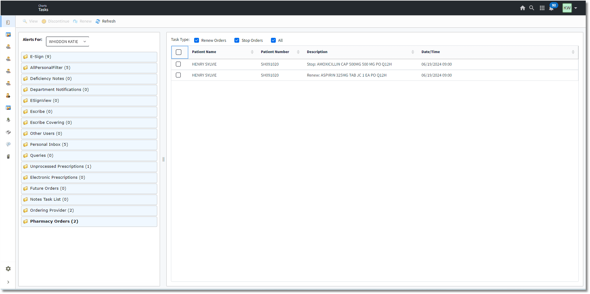Open the apps grid menu
The height and width of the screenshot is (294, 590).
(x=542, y=8)
